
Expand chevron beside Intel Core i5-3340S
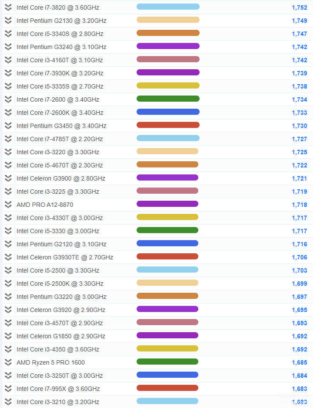8,34
